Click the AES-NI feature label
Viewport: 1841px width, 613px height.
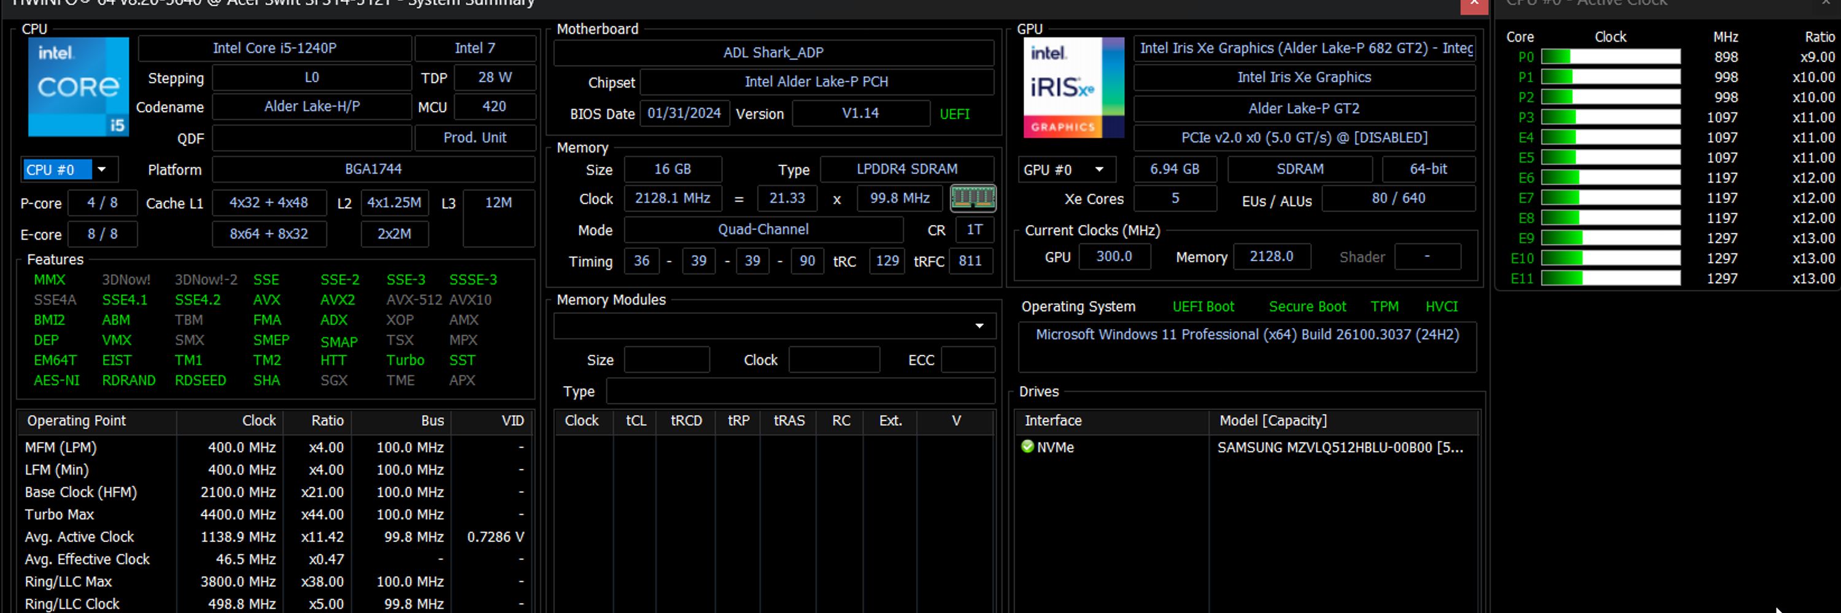click(x=56, y=380)
